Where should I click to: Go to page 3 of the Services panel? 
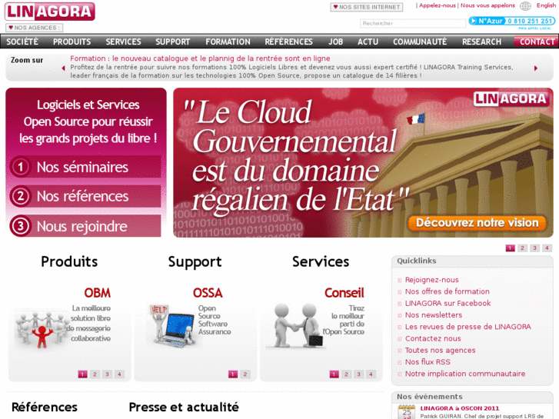358,374
